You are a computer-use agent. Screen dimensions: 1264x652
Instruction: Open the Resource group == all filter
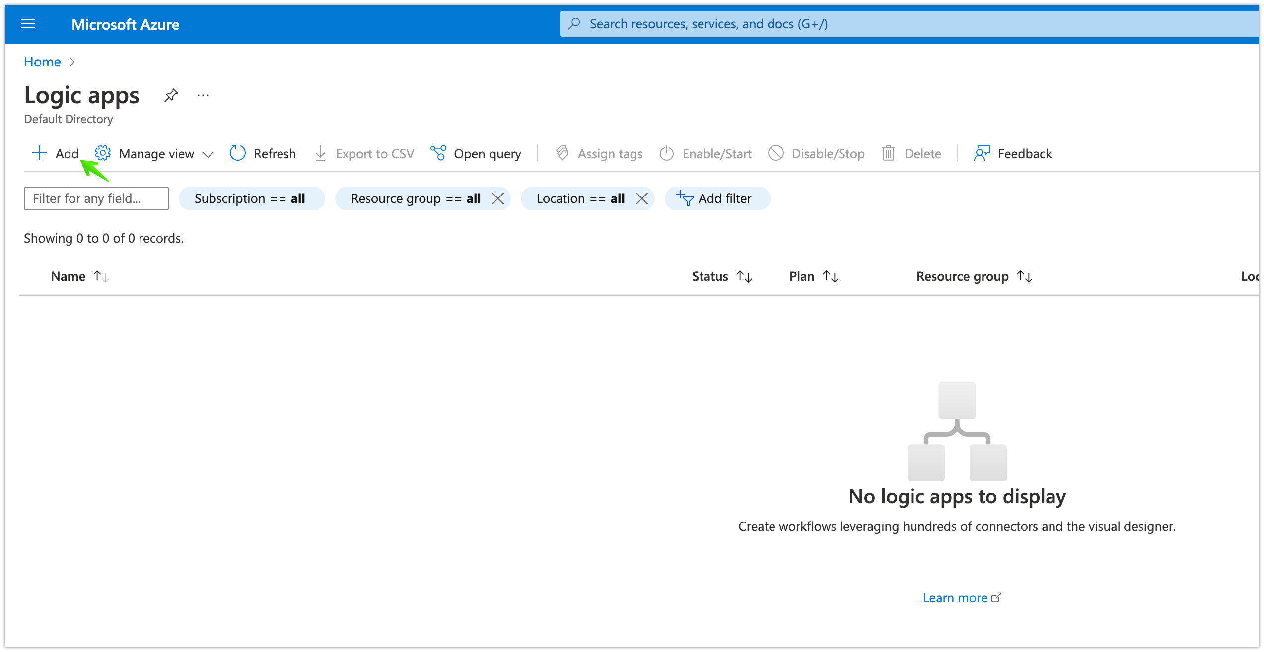pos(415,198)
